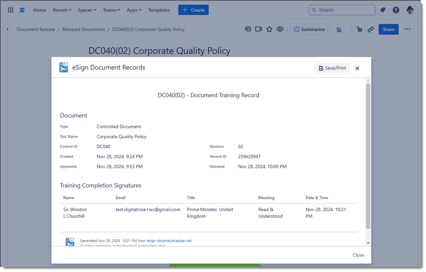
Task: Expand the Spaces dropdown menu
Action: tap(87, 10)
